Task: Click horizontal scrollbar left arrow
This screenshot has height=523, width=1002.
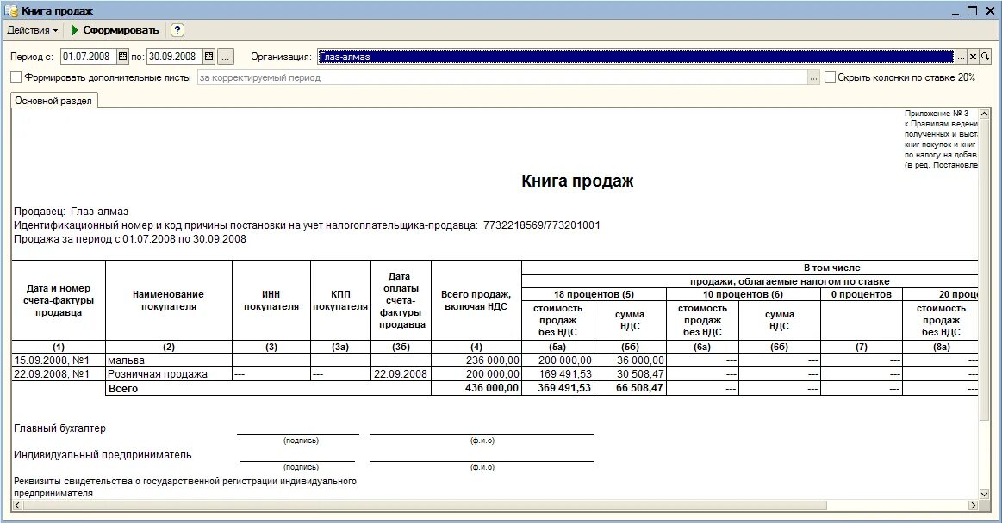Action: [17, 505]
